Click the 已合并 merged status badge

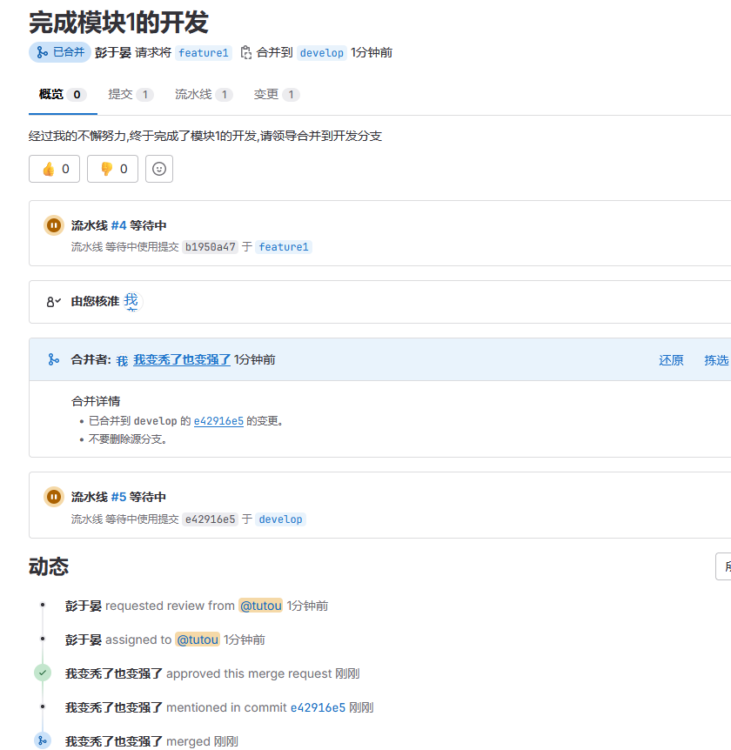[x=60, y=52]
